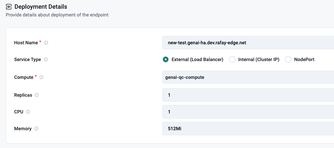The width and height of the screenshot is (334, 148).
Task: Focus the Memory field showing 512Mi
Action: pyautogui.click(x=248, y=129)
